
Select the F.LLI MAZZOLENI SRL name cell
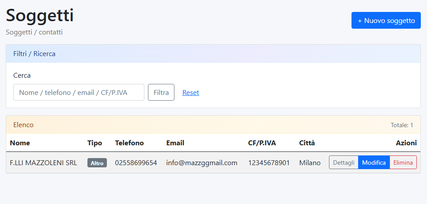pos(43,163)
